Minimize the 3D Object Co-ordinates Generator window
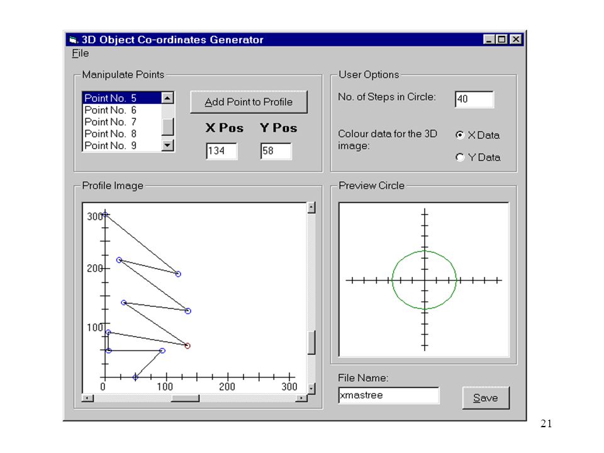604x453 pixels. (489, 39)
